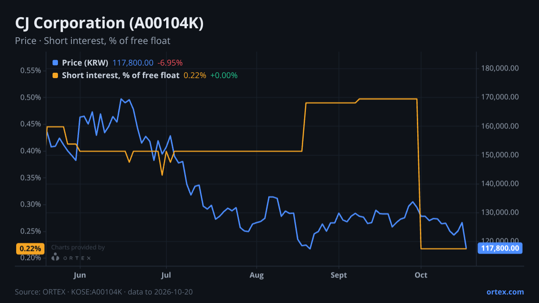Viewport: 539px width, 303px height.
Task: Click the blue Price legend color swatch
Action: click(55, 63)
